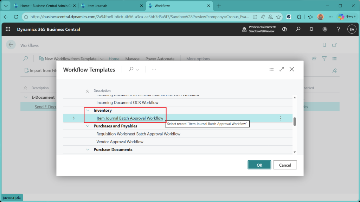
Task: Collapse the Purchase Documents group
Action: [88, 149]
